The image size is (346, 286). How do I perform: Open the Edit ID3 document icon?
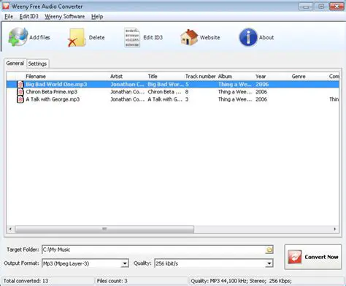[132, 37]
